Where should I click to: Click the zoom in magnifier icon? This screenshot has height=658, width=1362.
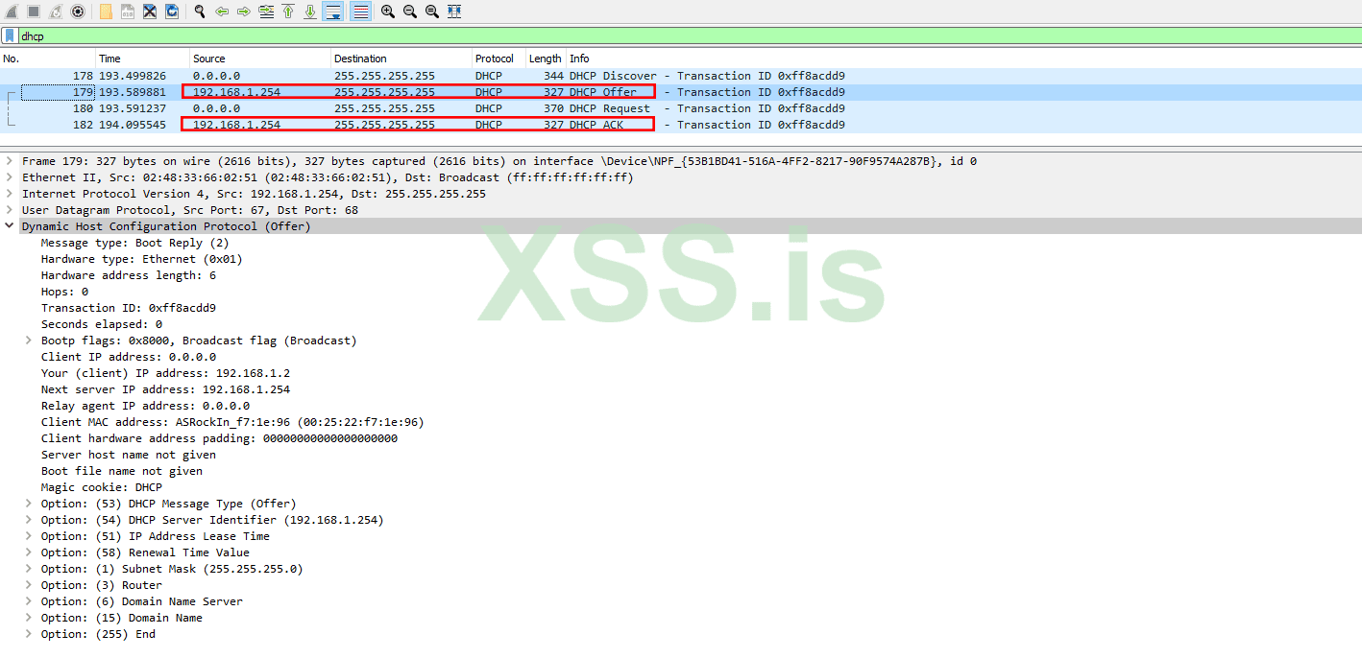[x=387, y=12]
